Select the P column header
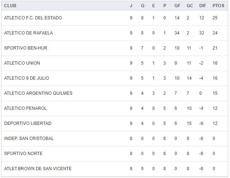Viewport: 230px width, 178px height. click(x=165, y=6)
